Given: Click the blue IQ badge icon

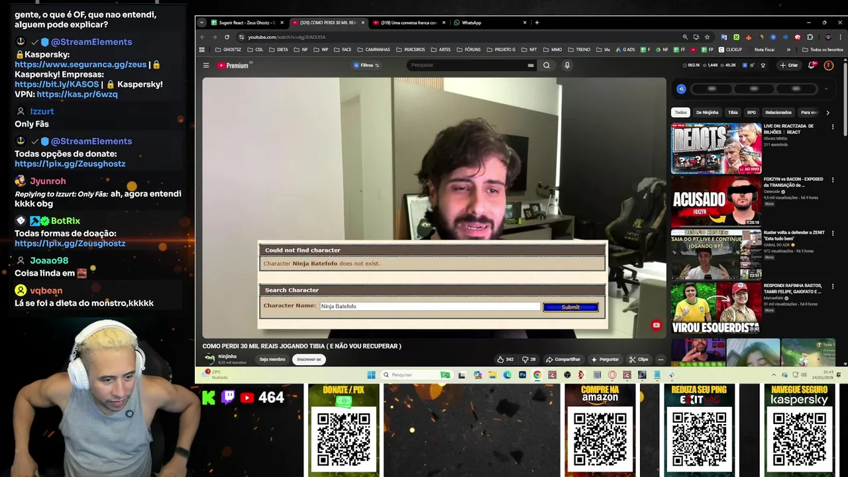Looking at the screenshot, I should (x=681, y=89).
